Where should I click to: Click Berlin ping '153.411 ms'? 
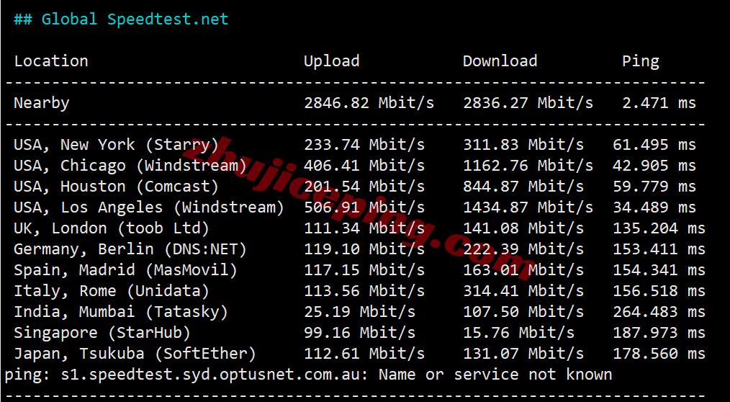click(659, 249)
